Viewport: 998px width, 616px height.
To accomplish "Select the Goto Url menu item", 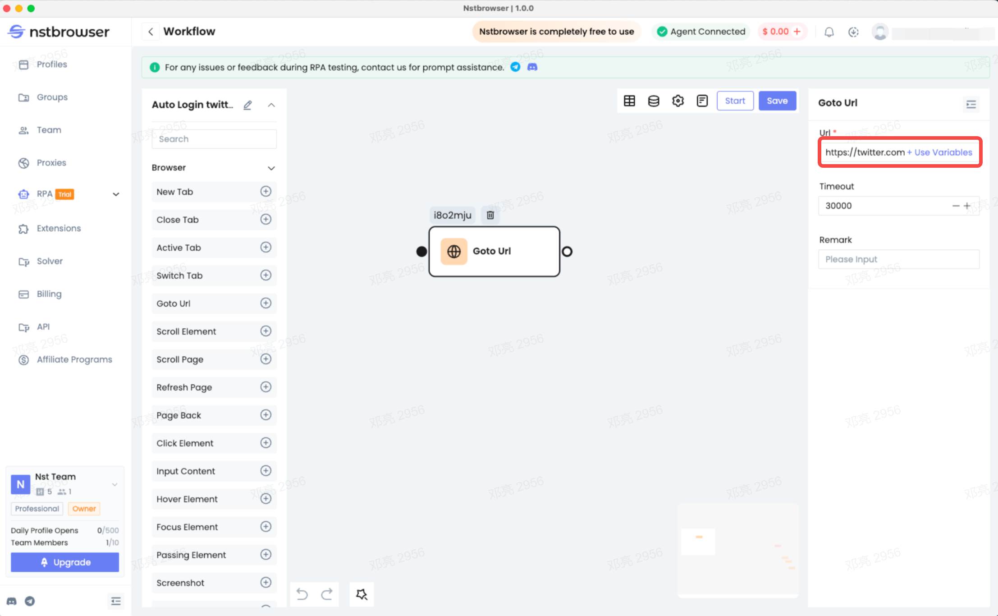I will 173,303.
